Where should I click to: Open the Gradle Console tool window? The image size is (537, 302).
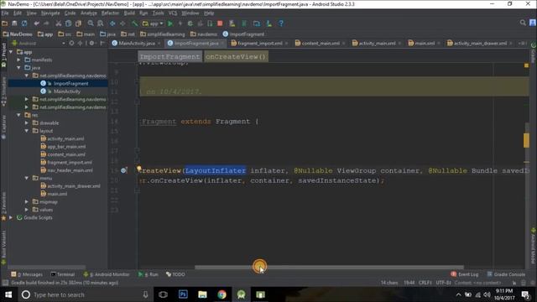point(506,274)
